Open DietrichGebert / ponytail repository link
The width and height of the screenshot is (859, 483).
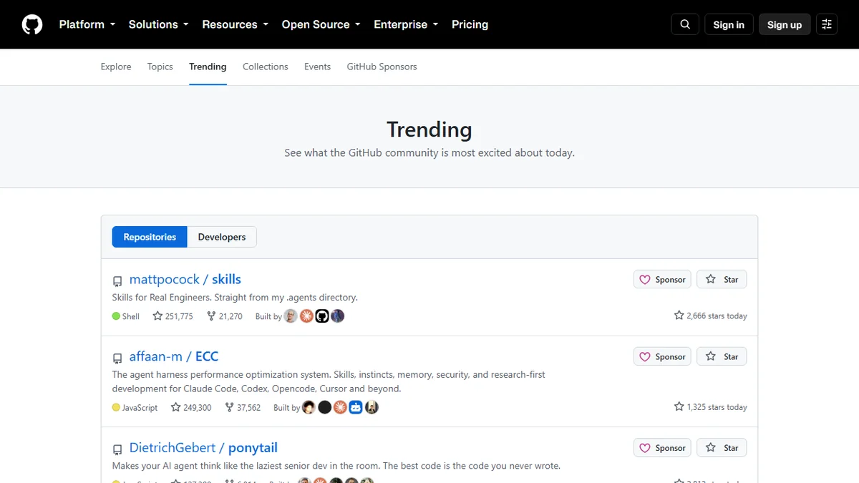tap(203, 448)
